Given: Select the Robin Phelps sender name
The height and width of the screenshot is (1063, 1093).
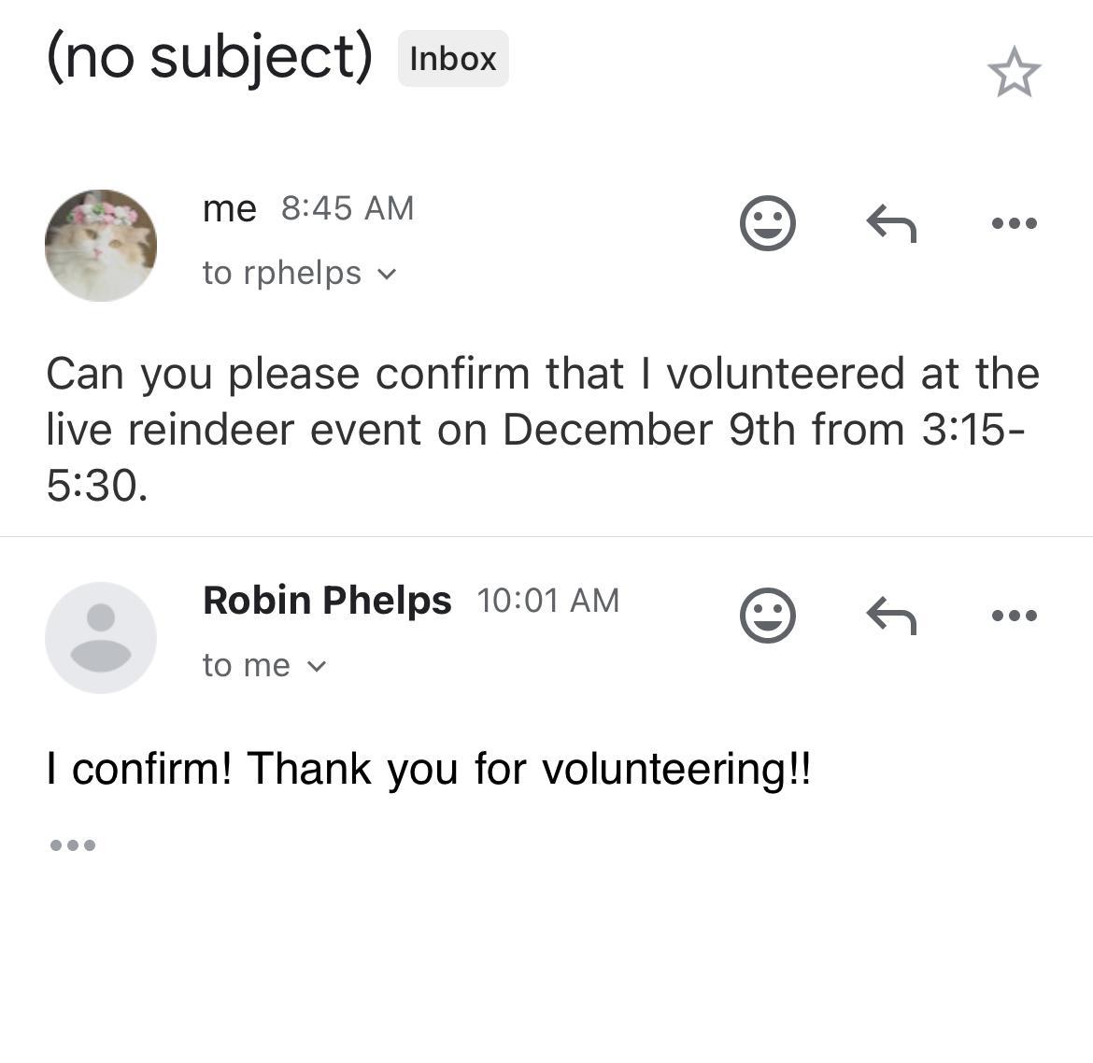Looking at the screenshot, I should click(x=327, y=601).
